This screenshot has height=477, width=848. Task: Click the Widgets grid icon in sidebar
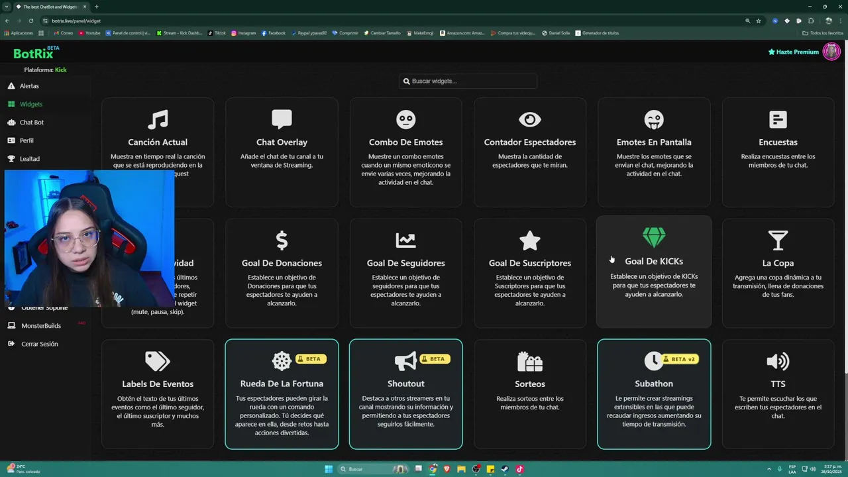pos(11,104)
